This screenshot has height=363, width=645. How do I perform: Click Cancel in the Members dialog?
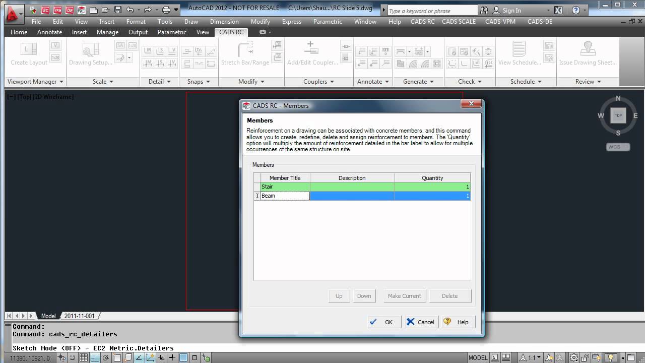pos(421,322)
